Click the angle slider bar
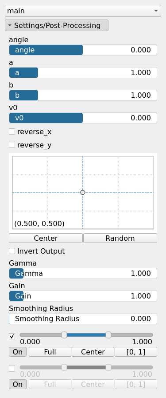Screen dimensions: 166x398 [x=83, y=50]
